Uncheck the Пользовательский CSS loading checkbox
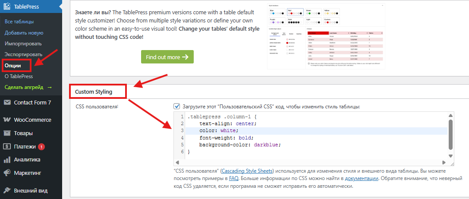Viewport: 469px width, 199px height. [177, 107]
